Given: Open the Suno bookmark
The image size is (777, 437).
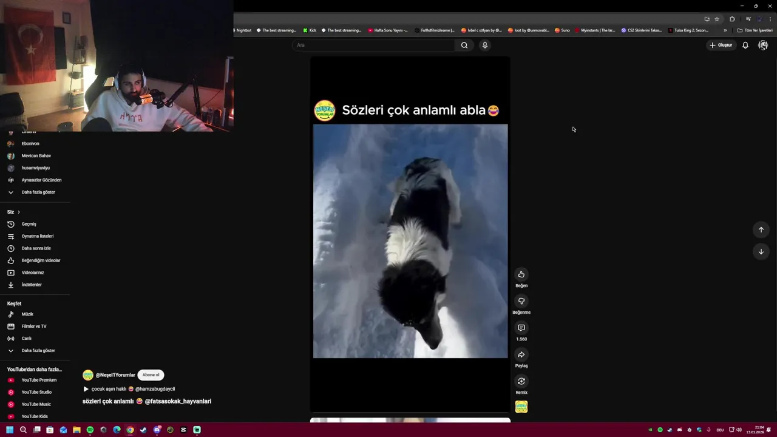Looking at the screenshot, I should [x=562, y=30].
